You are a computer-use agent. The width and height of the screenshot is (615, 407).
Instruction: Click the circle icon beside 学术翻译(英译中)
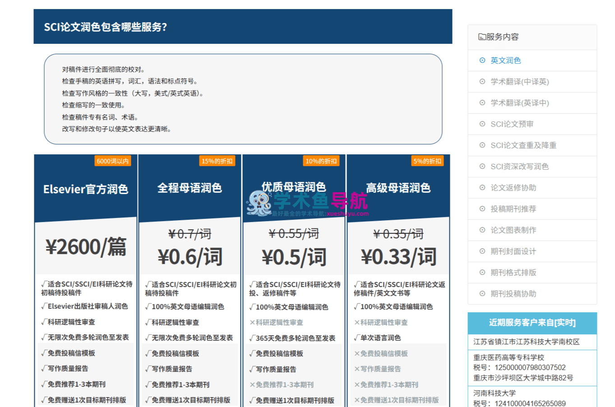482,103
